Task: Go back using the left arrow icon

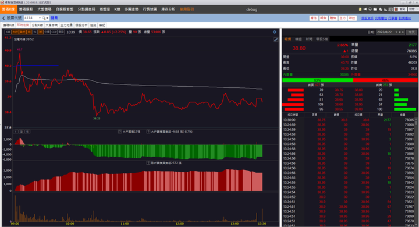Action: click(3, 18)
